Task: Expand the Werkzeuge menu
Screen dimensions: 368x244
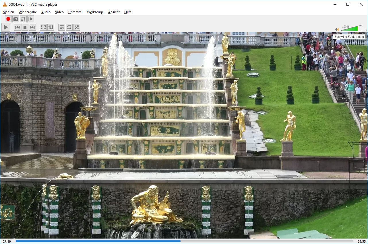Action: click(x=95, y=12)
